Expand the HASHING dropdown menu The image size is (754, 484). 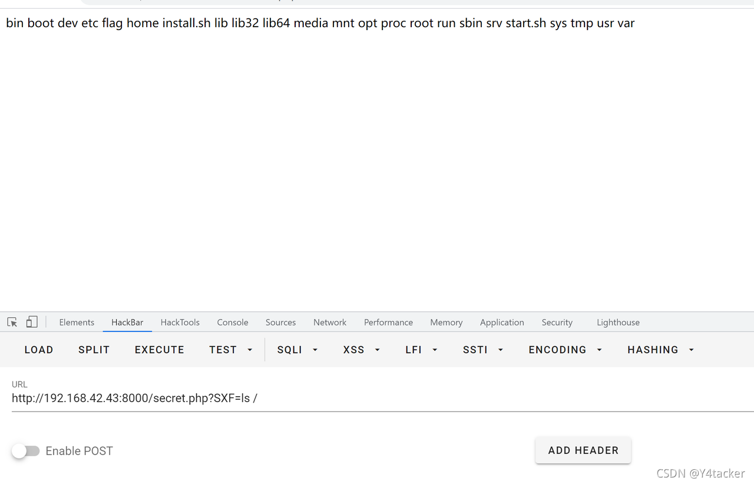(x=661, y=350)
